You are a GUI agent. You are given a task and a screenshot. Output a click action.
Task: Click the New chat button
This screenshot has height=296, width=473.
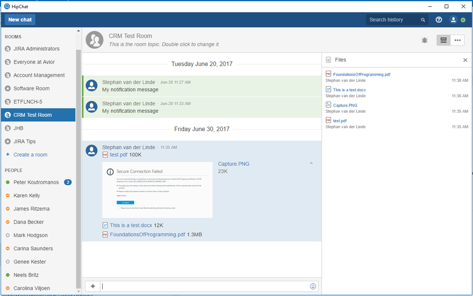tap(20, 19)
